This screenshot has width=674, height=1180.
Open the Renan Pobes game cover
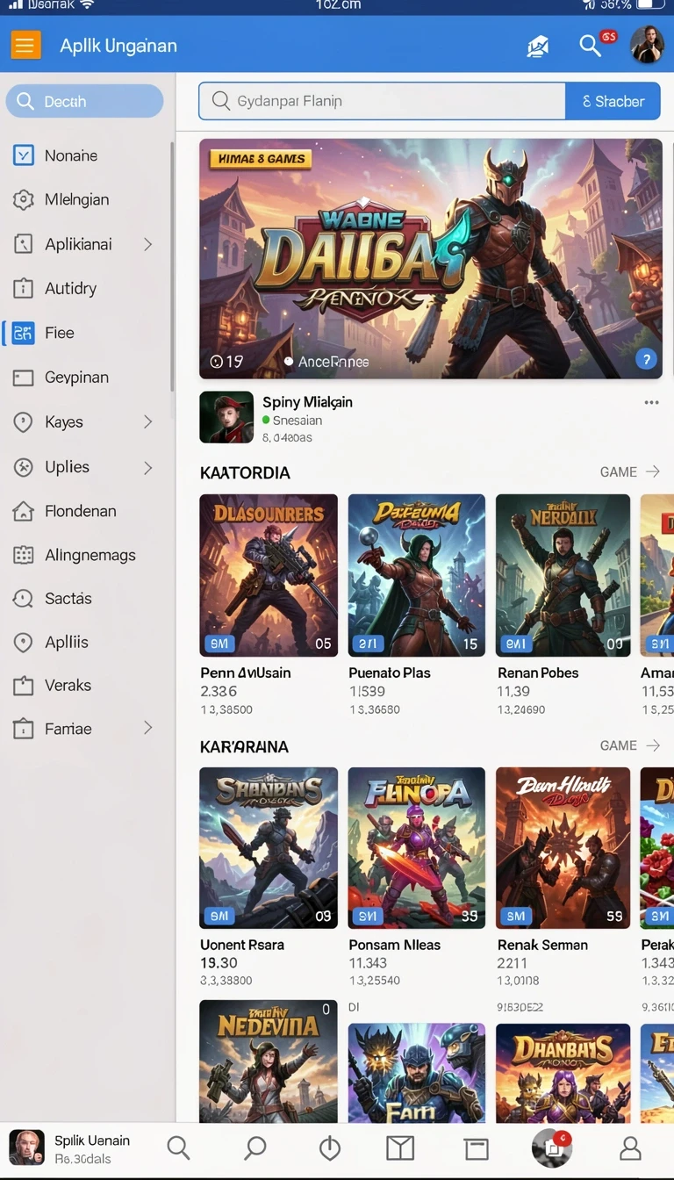(563, 576)
